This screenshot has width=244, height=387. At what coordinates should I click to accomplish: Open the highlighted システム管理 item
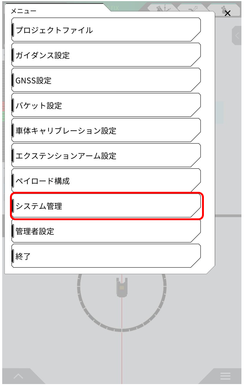point(106,206)
